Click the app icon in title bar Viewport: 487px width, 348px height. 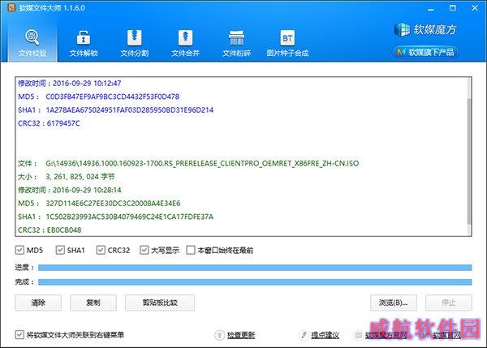[x=11, y=7]
